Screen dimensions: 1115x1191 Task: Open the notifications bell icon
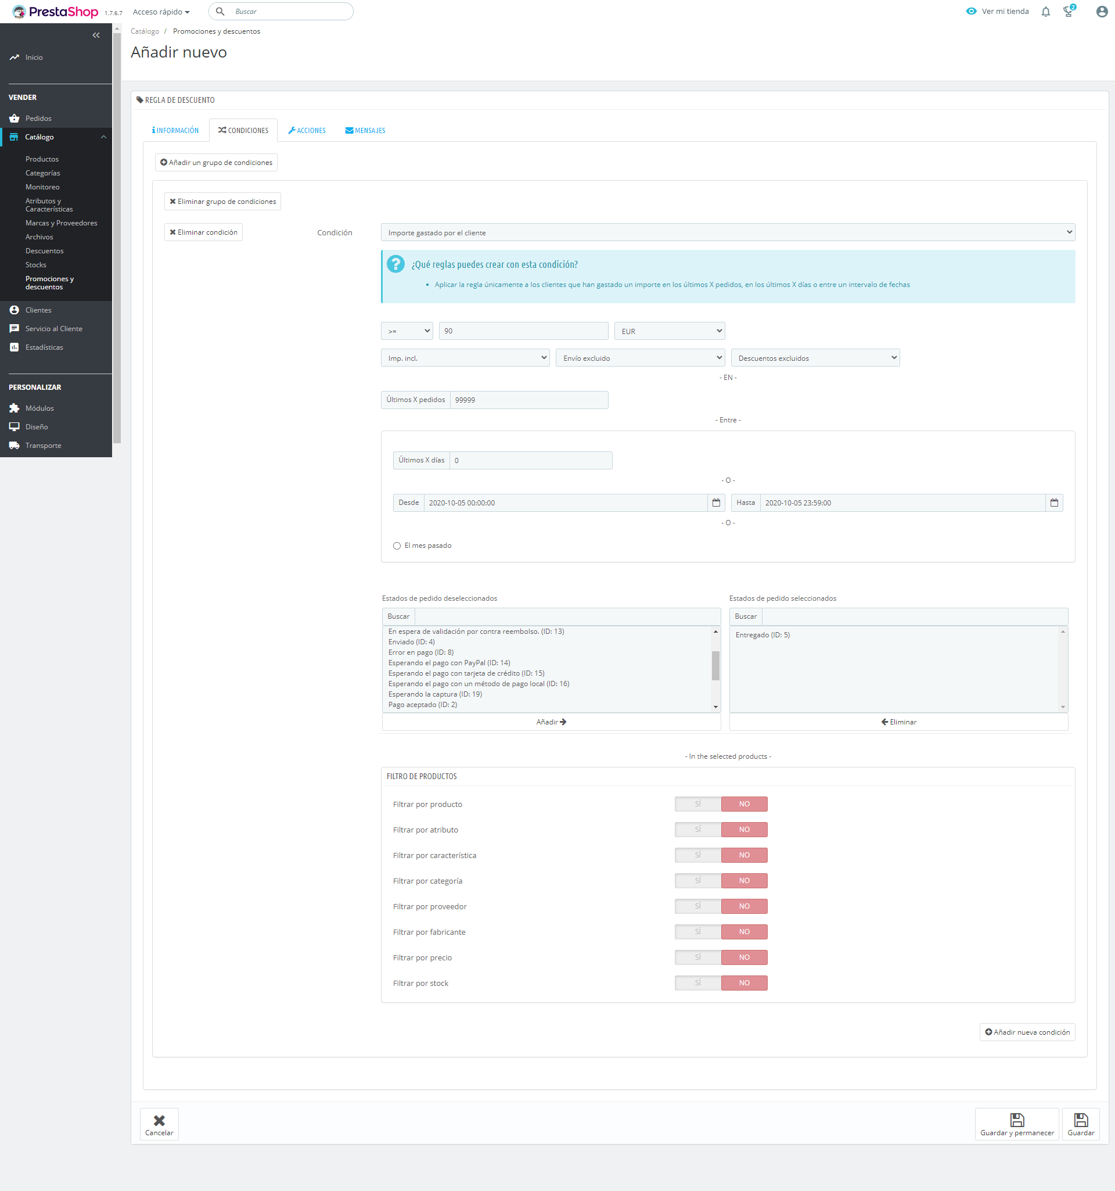(x=1045, y=12)
